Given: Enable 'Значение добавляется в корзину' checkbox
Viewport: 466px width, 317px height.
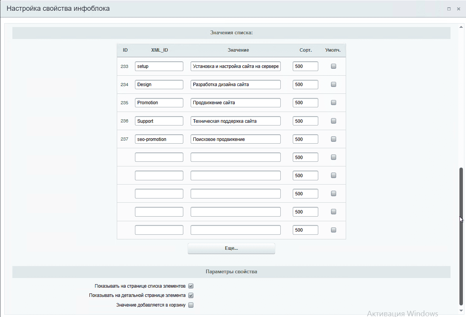Looking at the screenshot, I should 191,305.
